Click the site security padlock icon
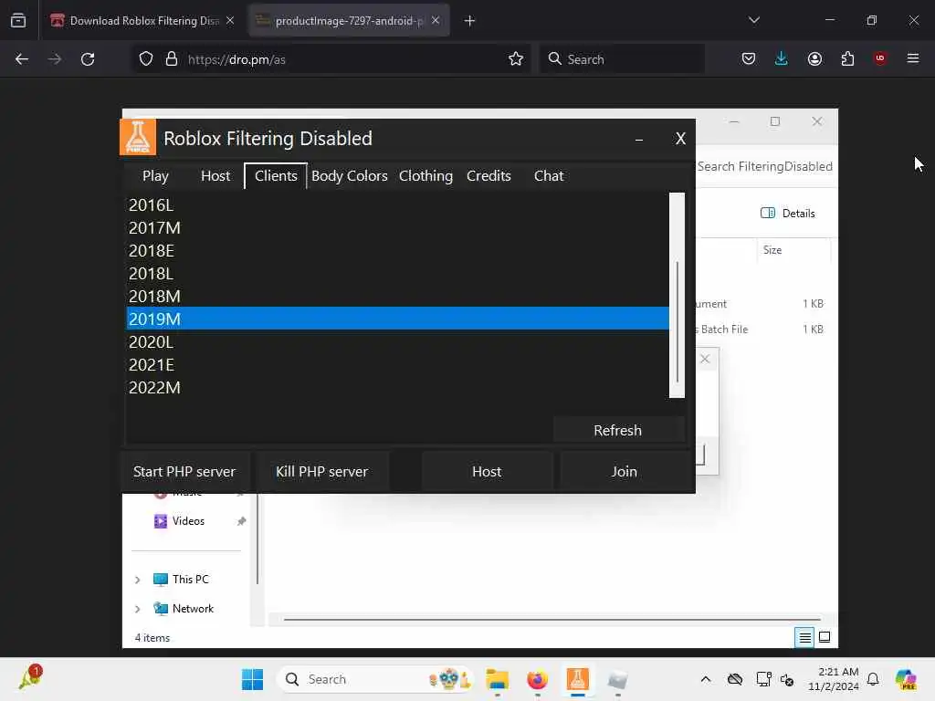Screen dimensions: 935x701 (x=172, y=59)
